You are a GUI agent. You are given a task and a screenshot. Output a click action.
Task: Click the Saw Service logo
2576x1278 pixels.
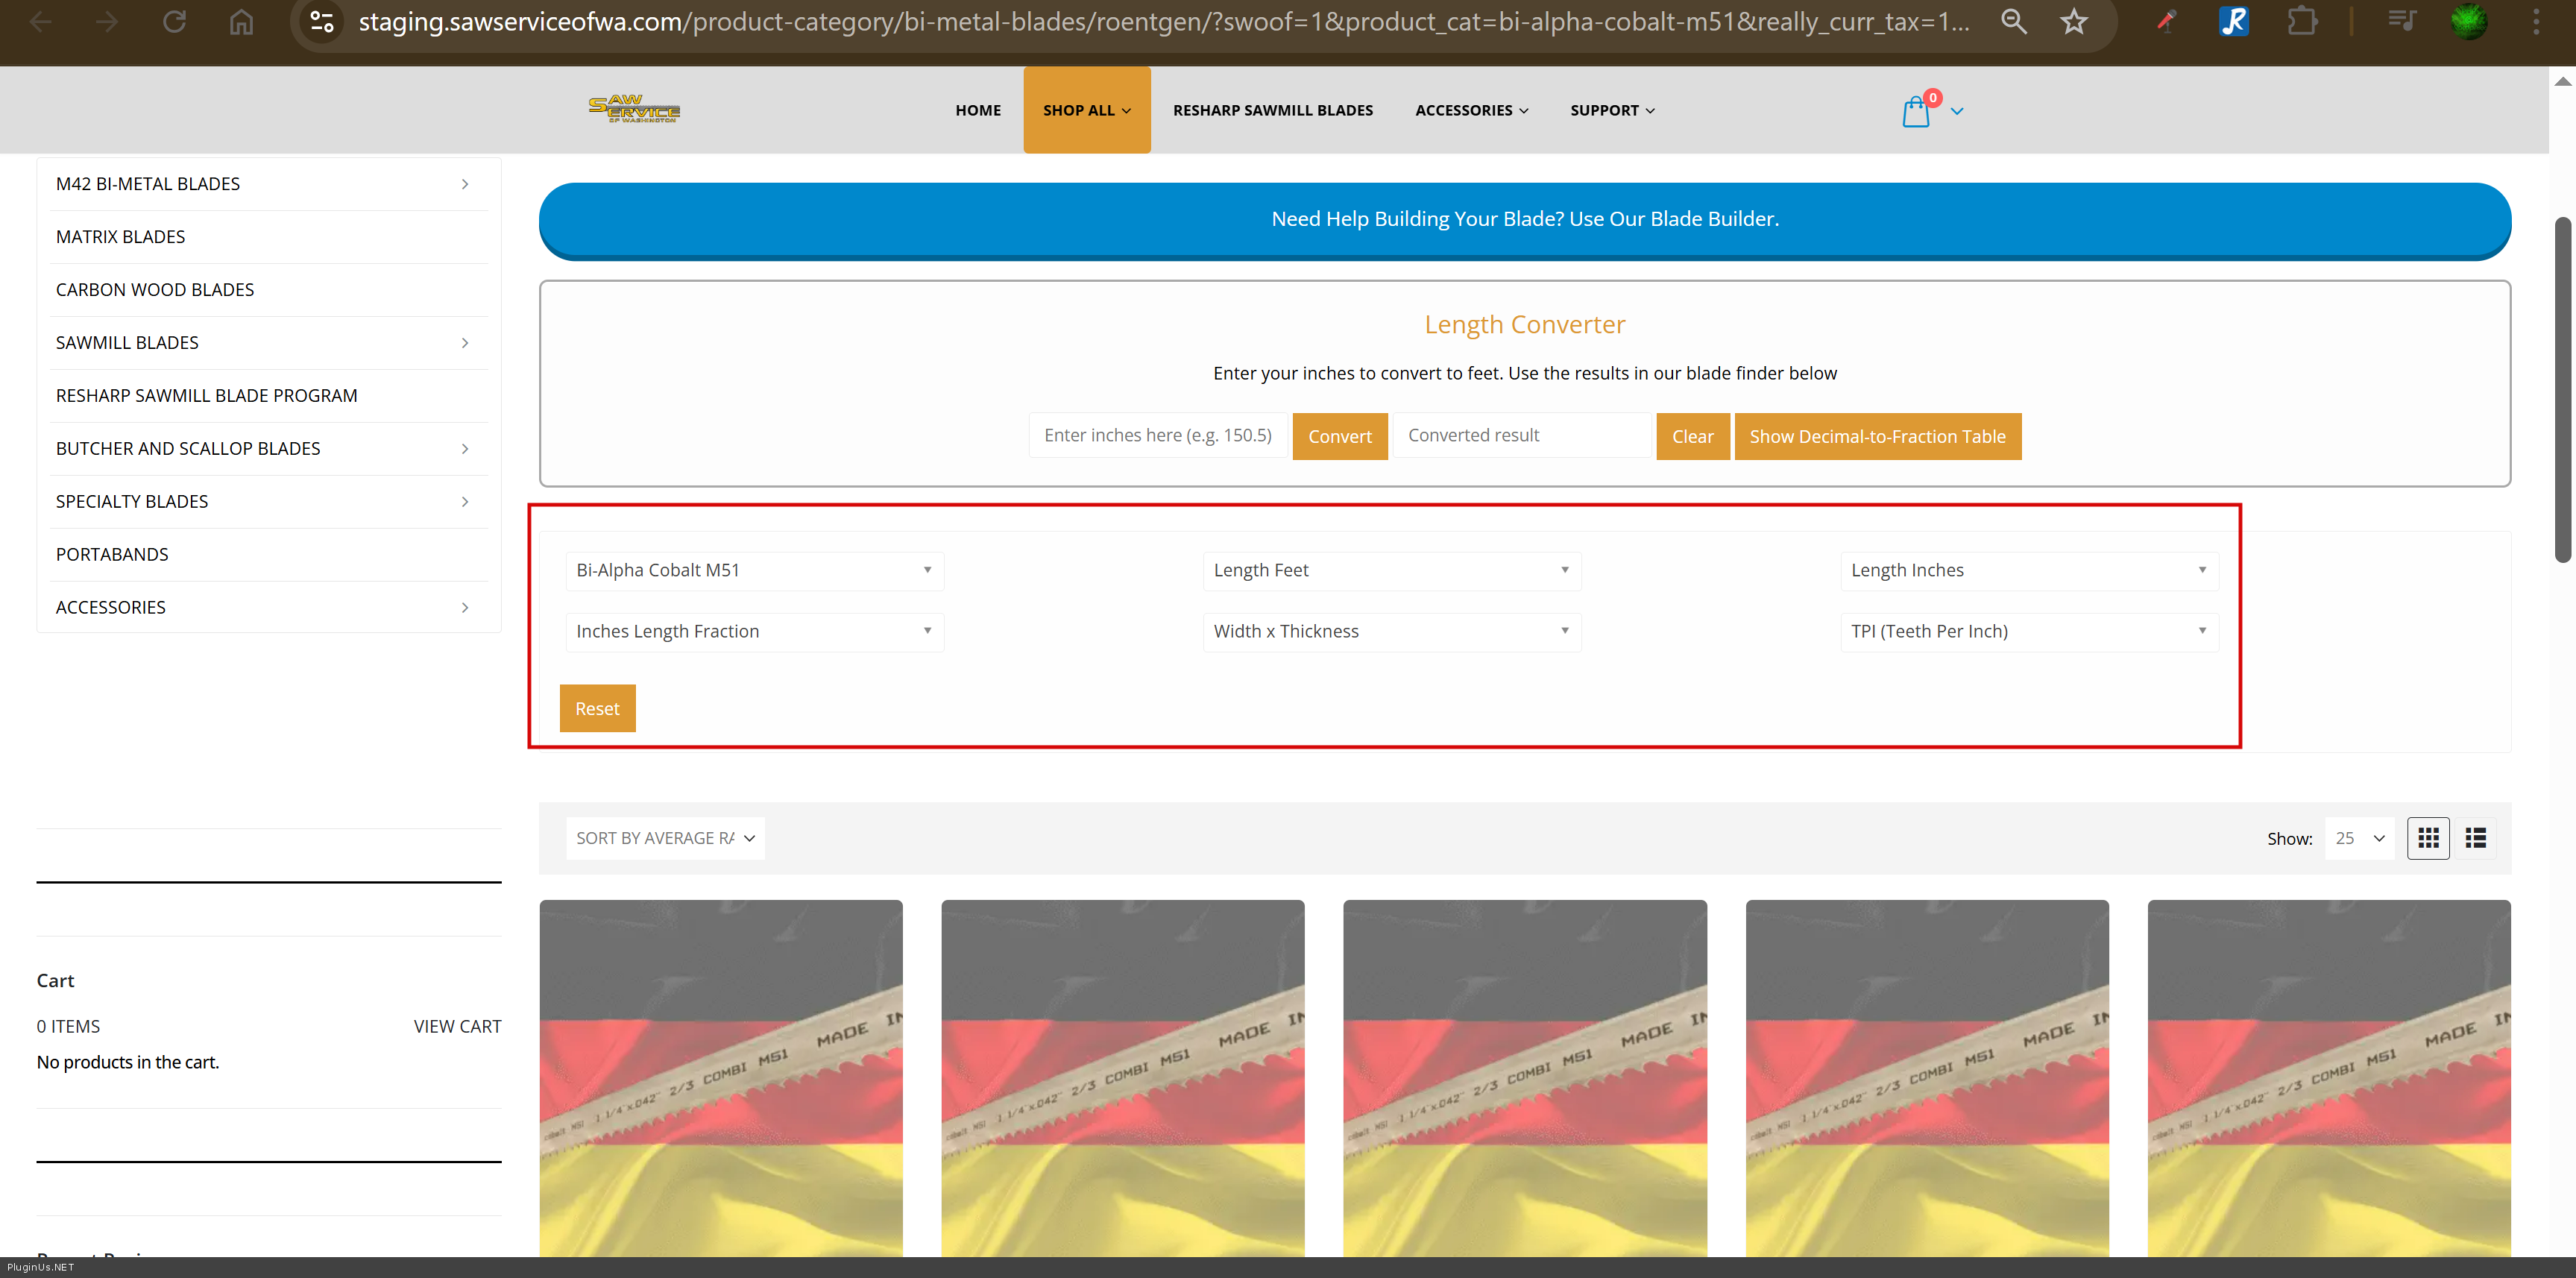(x=634, y=109)
